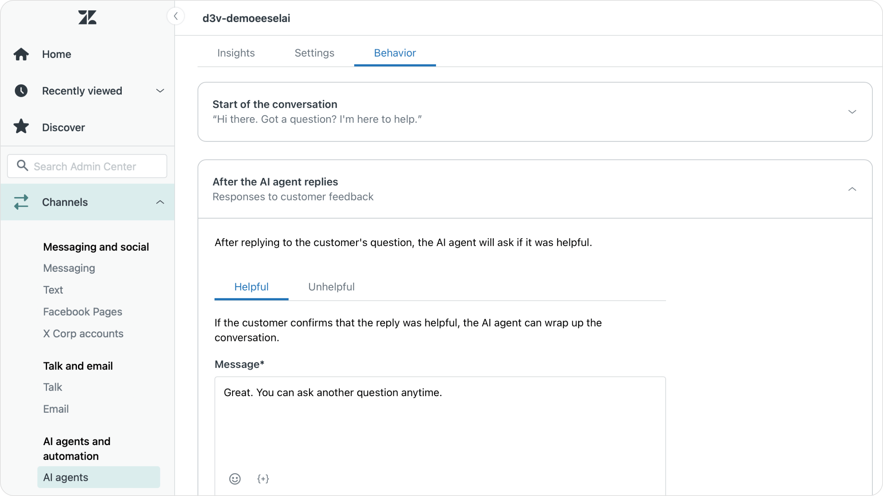Open the Insights settings page
The width and height of the screenshot is (883, 496).
click(236, 53)
